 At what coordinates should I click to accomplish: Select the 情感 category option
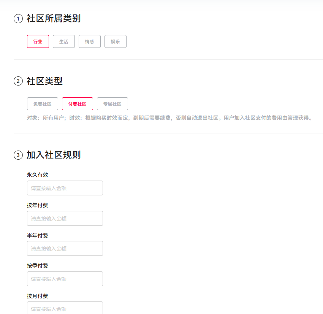coord(89,41)
